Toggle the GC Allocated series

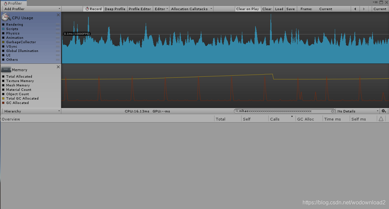pyautogui.click(x=3, y=103)
